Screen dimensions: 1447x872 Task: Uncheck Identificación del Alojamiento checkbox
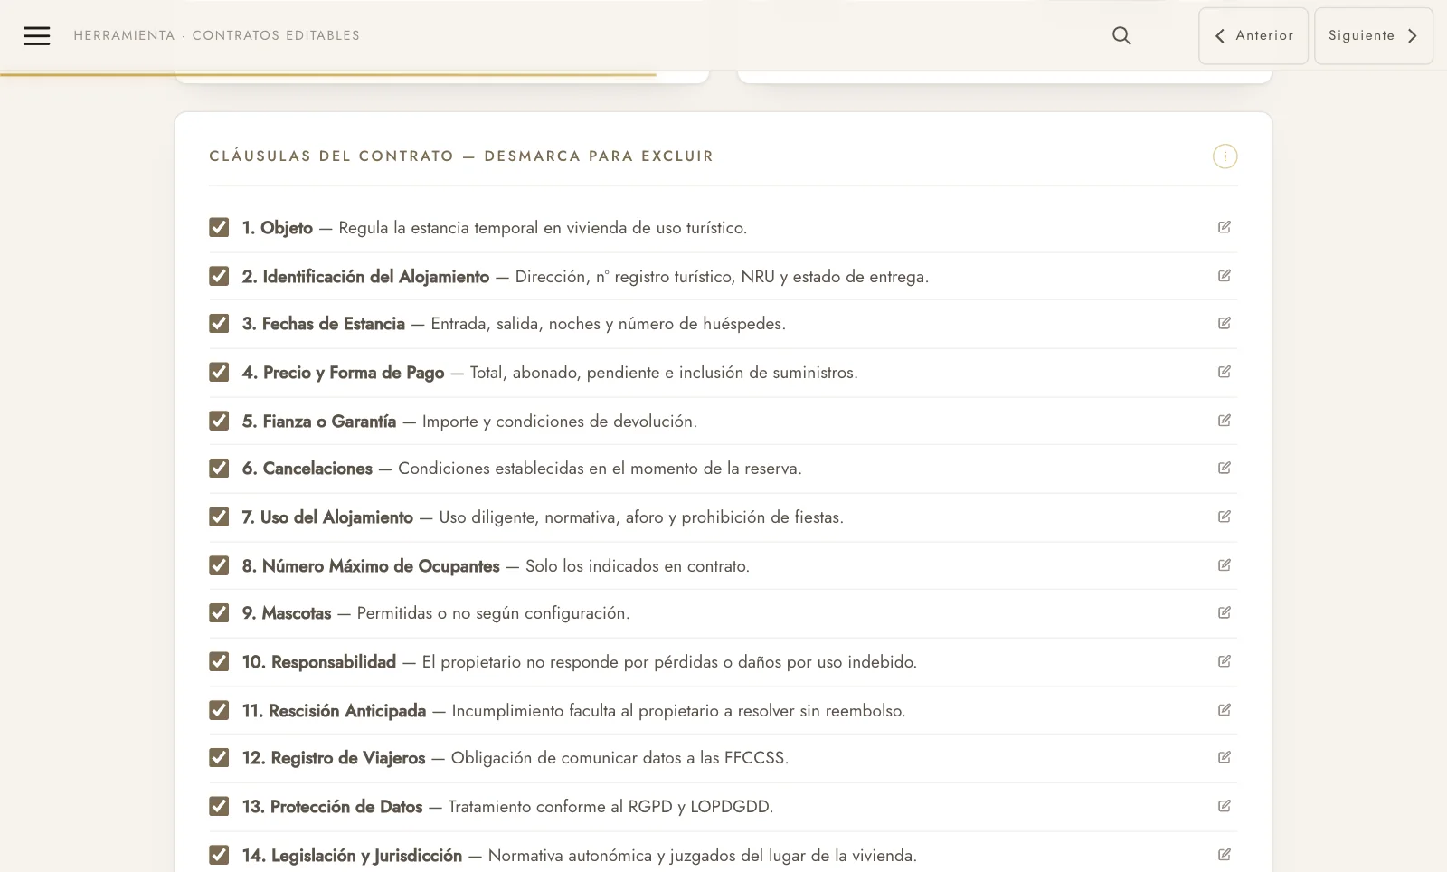point(219,276)
